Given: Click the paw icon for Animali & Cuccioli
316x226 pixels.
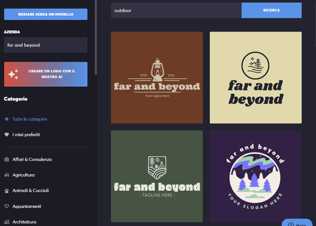Looking at the screenshot, I should click(7, 191).
